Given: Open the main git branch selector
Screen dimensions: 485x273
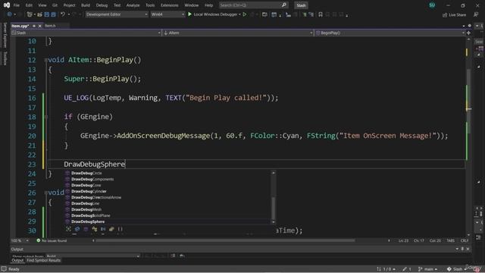Looking at the screenshot, I should click(428, 269).
